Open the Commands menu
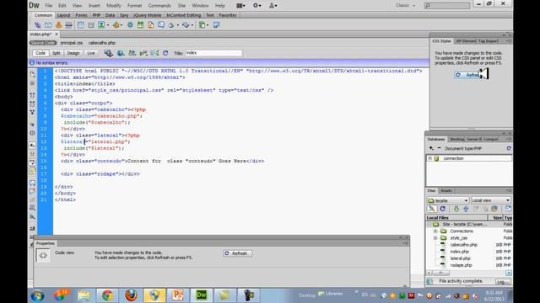 [159, 6]
